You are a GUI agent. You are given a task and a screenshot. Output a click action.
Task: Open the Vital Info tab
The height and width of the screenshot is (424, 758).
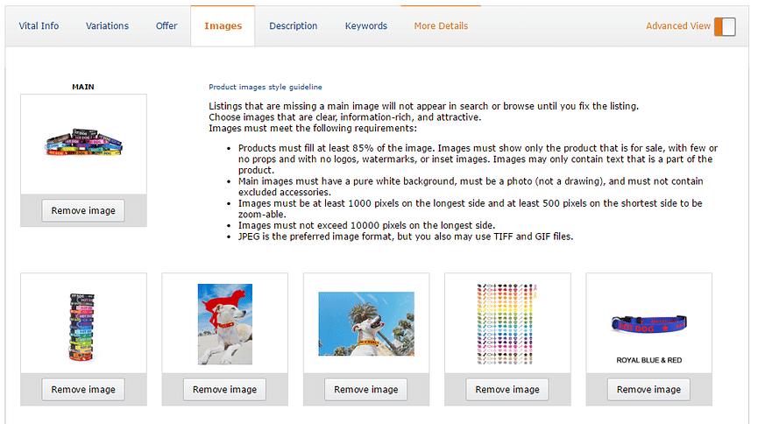[39, 26]
